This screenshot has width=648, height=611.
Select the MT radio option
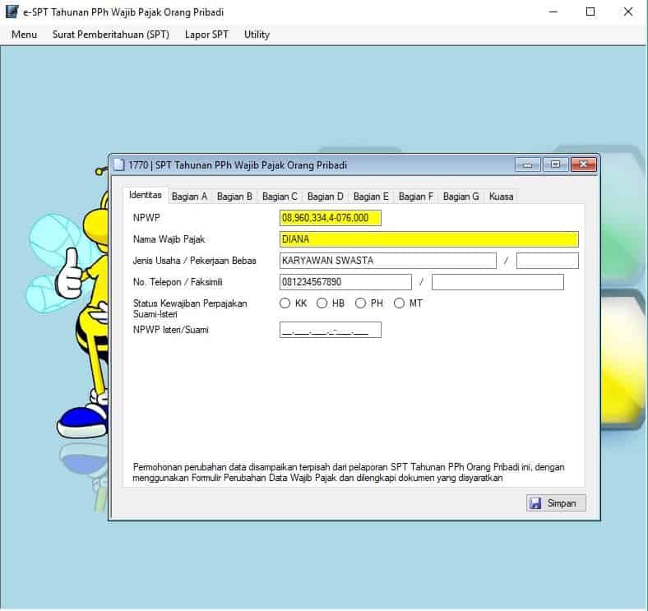pyautogui.click(x=400, y=303)
